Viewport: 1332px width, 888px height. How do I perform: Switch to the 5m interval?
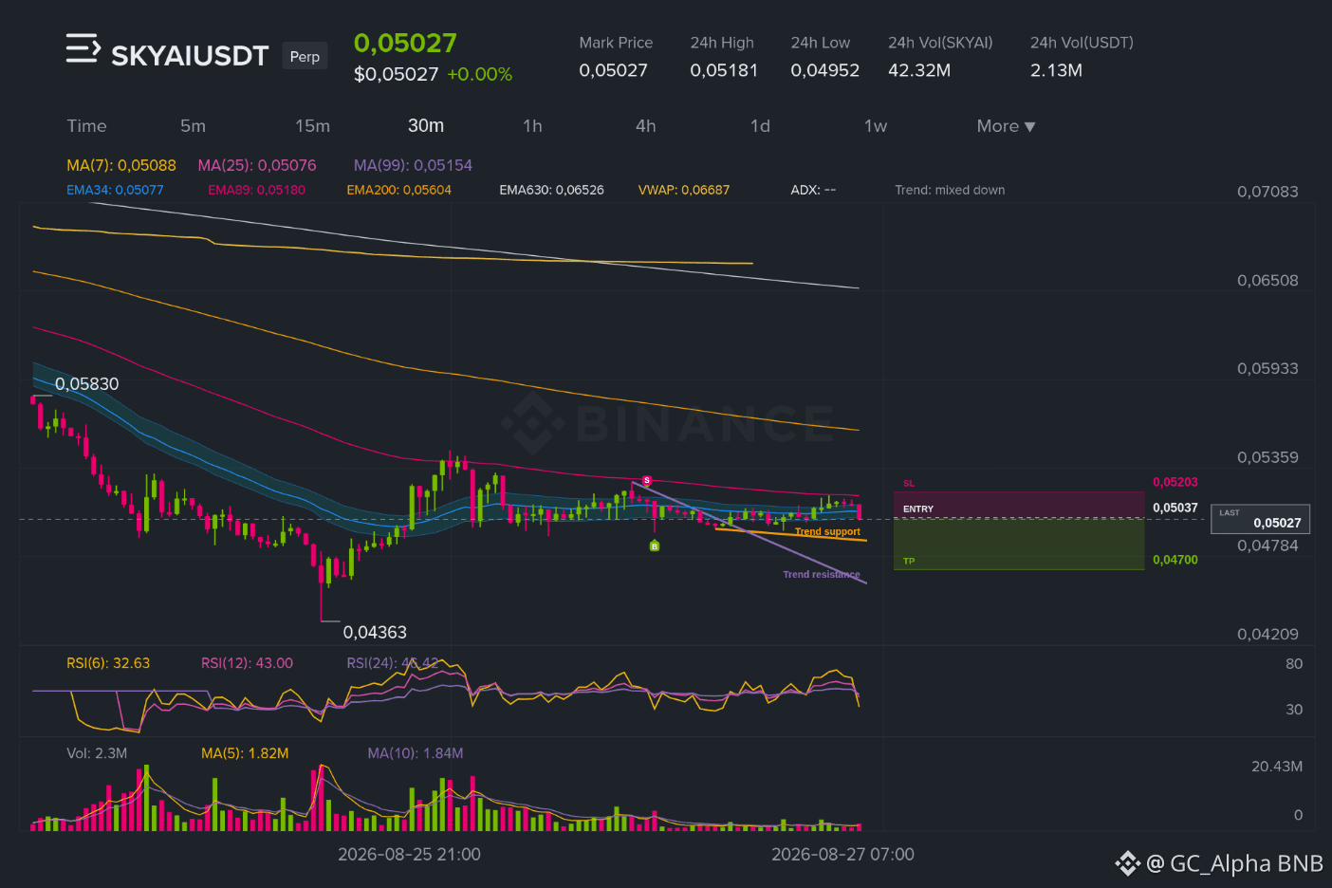(x=193, y=126)
